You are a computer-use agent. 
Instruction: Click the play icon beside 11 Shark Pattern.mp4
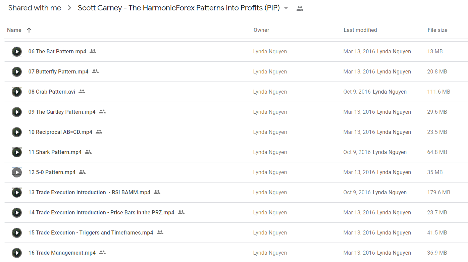click(x=17, y=152)
